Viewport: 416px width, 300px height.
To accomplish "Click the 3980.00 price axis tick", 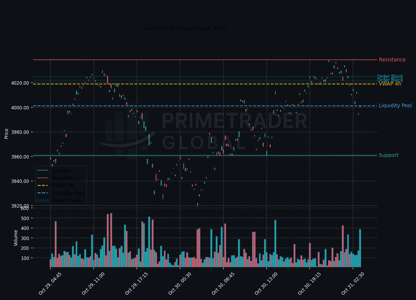I will point(20,132).
